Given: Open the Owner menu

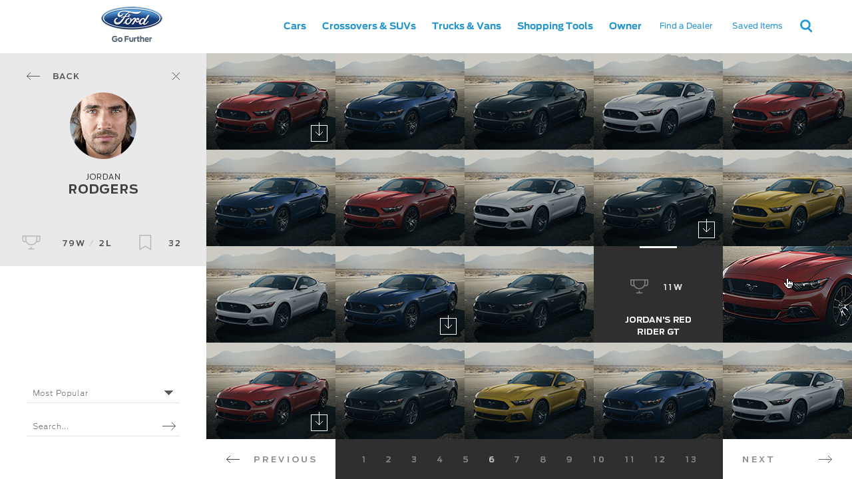Looking at the screenshot, I should (625, 26).
